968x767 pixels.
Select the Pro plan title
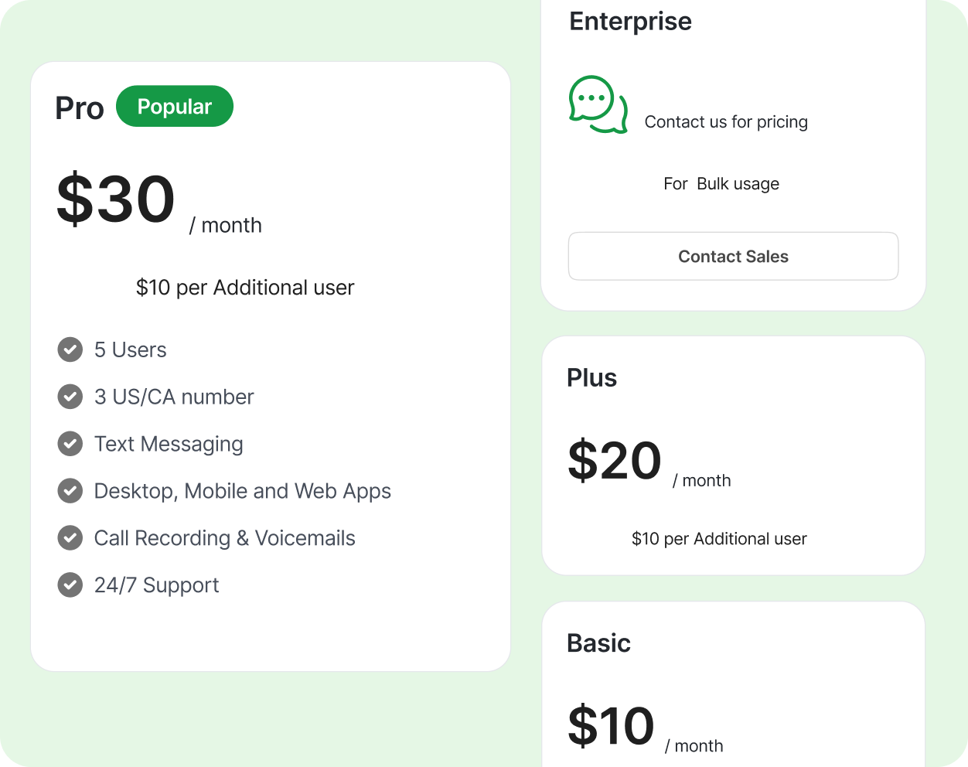click(80, 108)
